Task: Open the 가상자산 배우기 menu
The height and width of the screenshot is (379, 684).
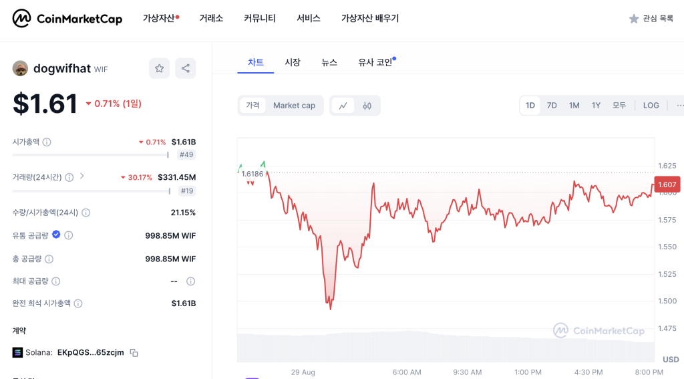Action: (x=370, y=18)
